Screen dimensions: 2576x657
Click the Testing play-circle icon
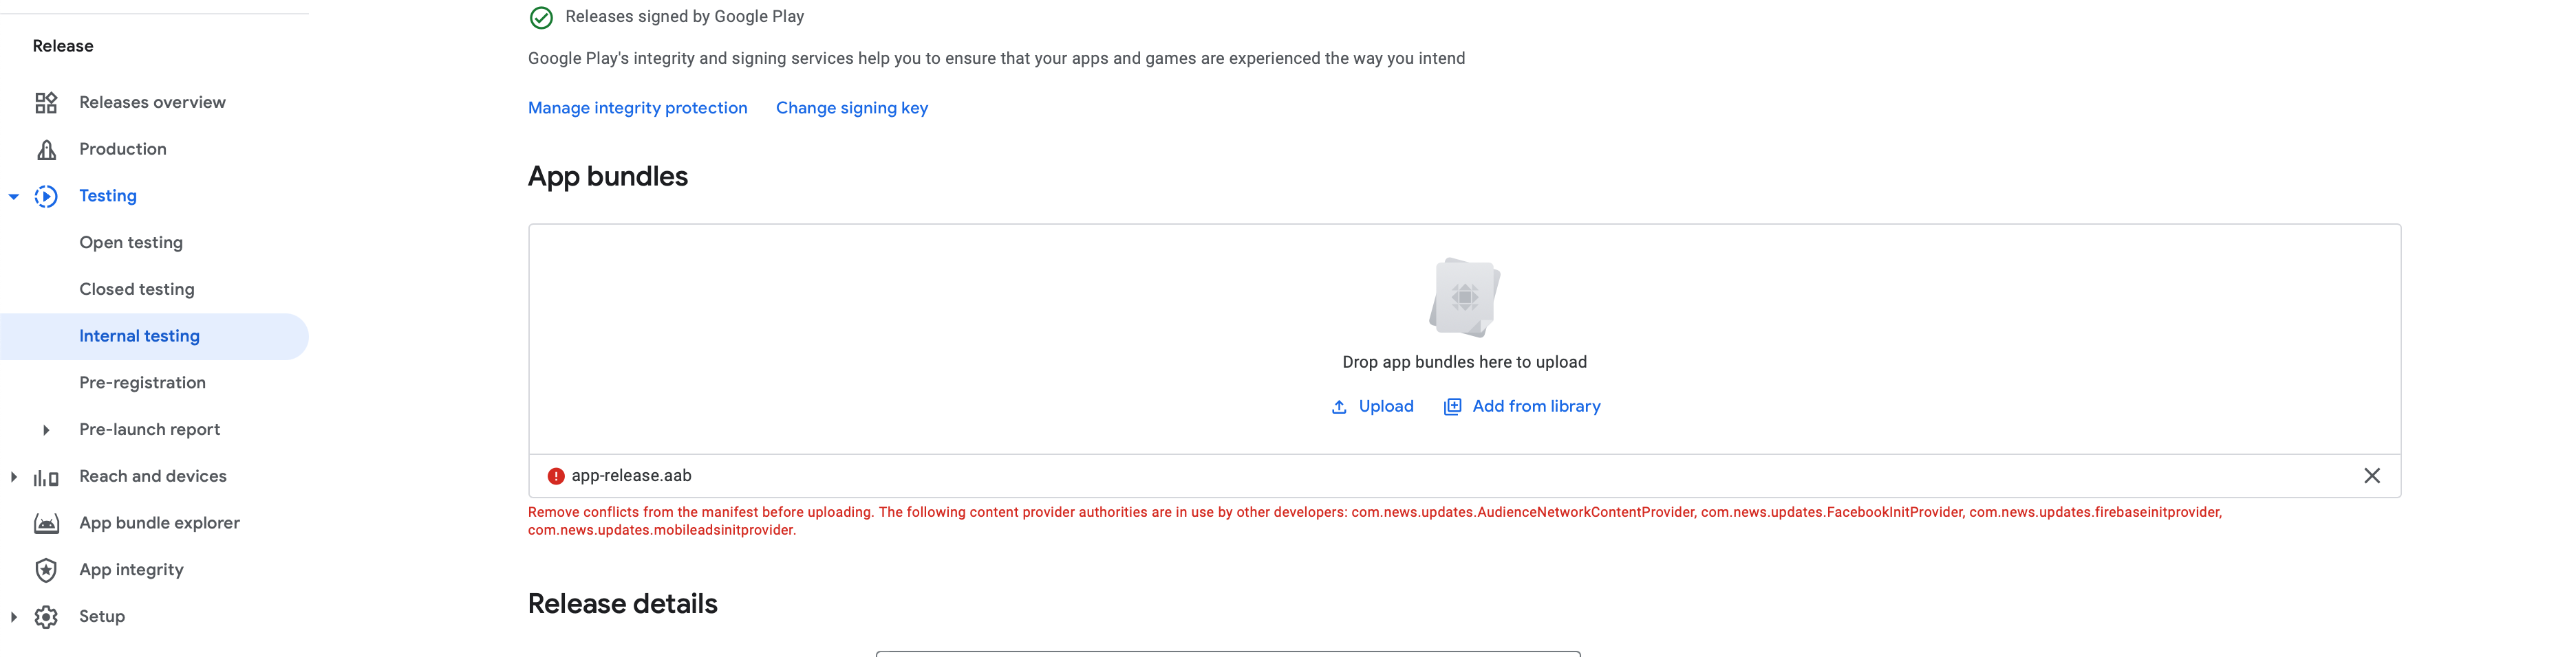tap(46, 196)
